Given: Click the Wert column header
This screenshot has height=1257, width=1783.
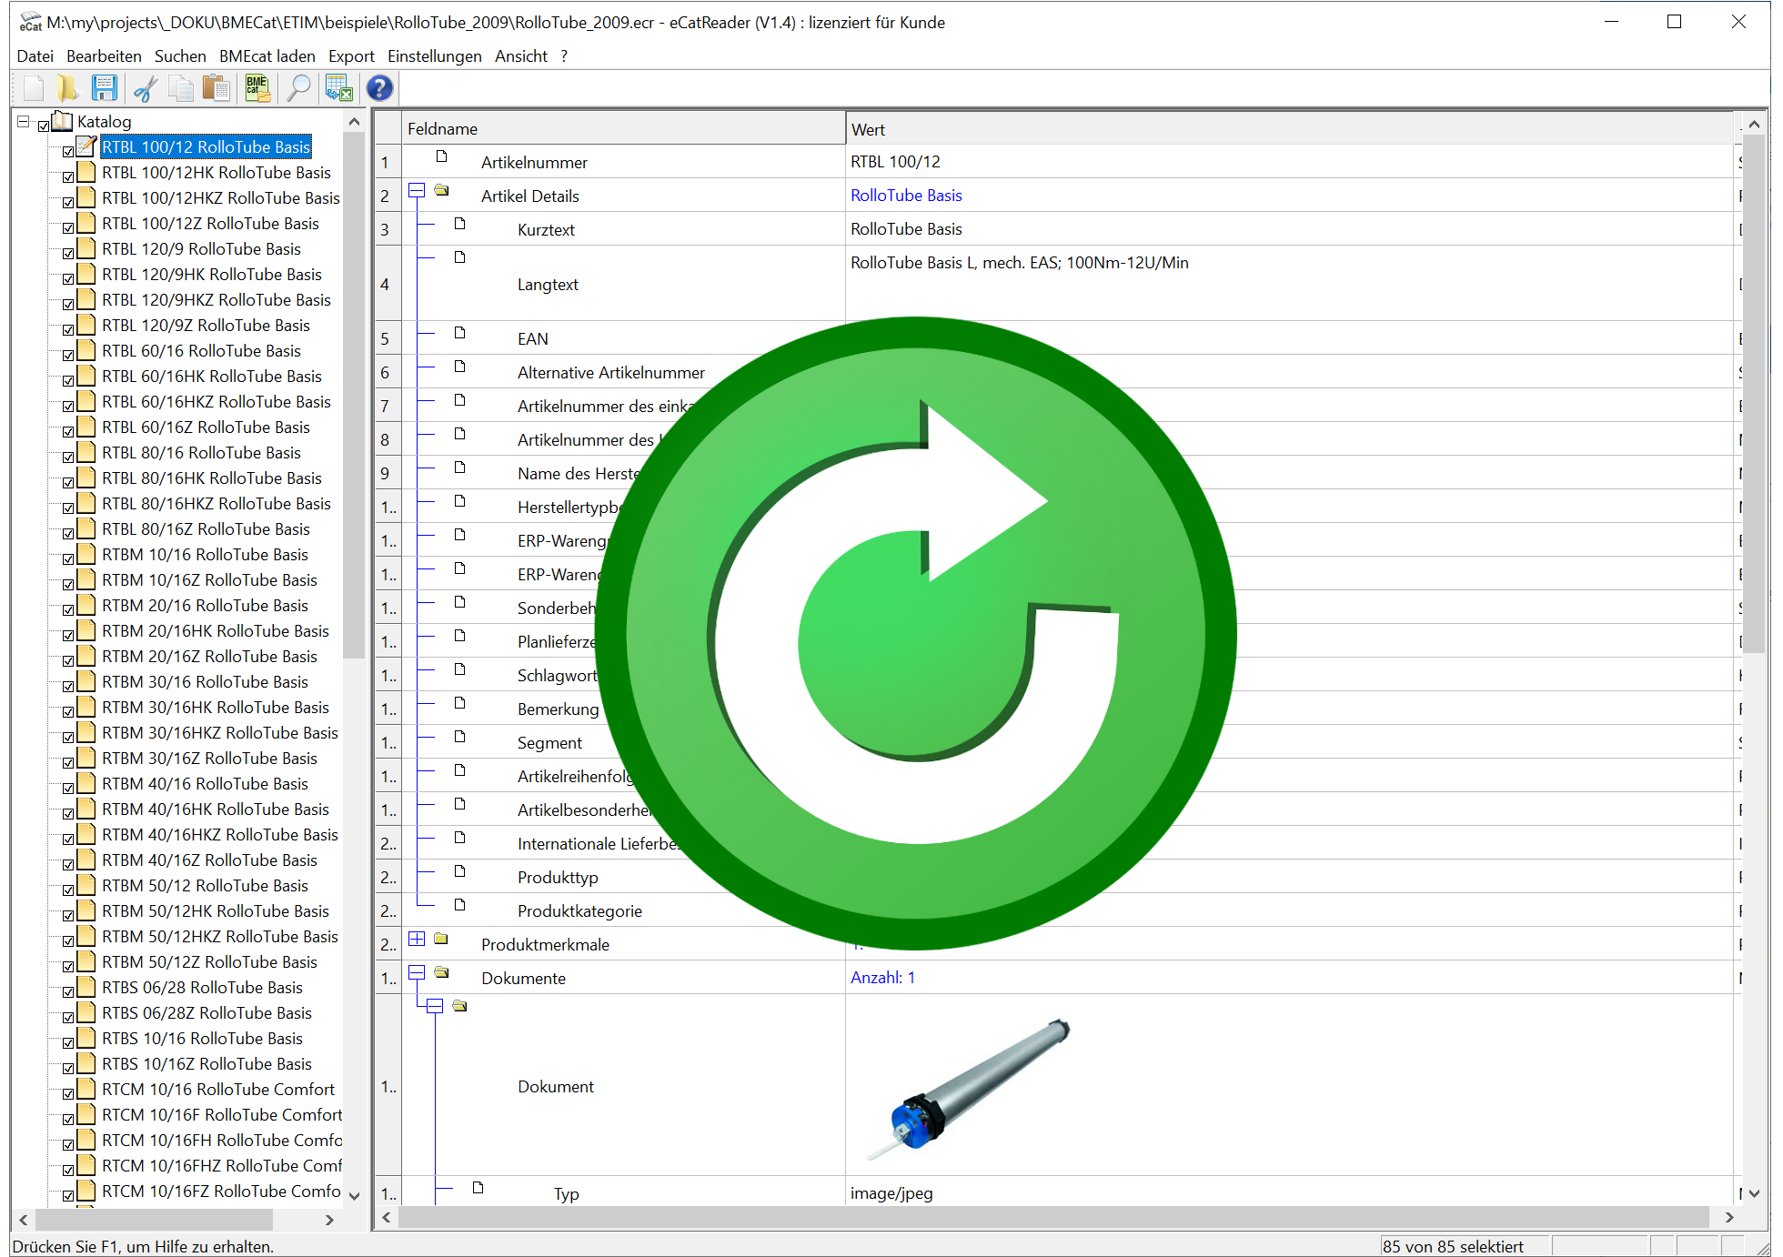Looking at the screenshot, I should coord(1289,128).
